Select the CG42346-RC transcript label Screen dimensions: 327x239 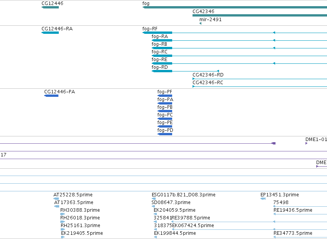(x=208, y=83)
